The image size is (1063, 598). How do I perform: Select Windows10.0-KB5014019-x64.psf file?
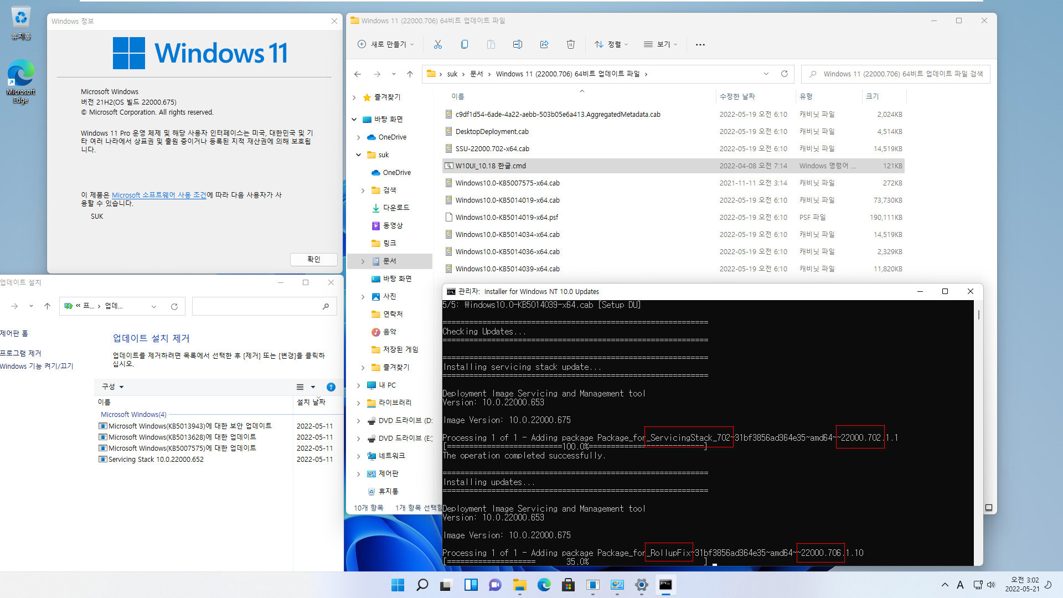(673, 218)
